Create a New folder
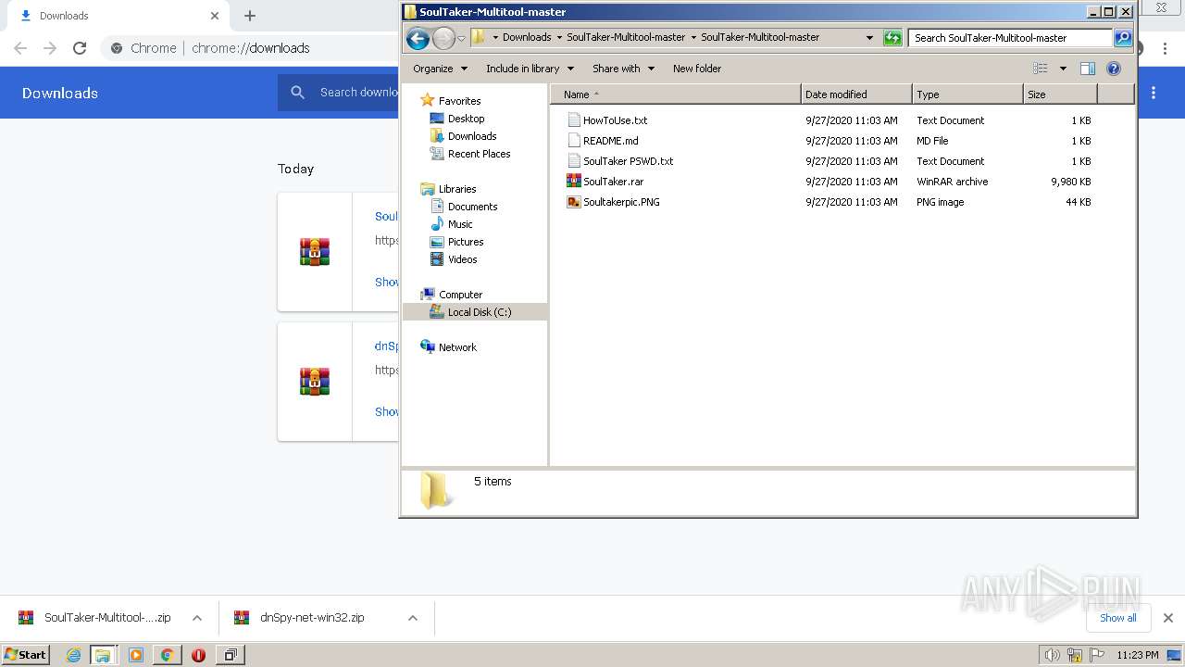The height and width of the screenshot is (667, 1185). pos(697,69)
